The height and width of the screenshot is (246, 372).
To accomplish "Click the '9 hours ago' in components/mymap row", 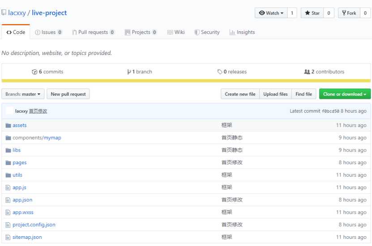I will 353,138.
